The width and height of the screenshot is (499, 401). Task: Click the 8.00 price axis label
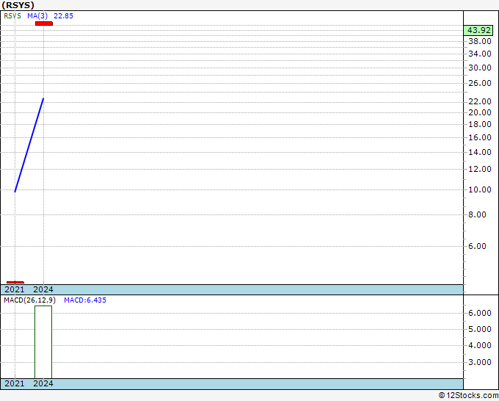[477, 214]
